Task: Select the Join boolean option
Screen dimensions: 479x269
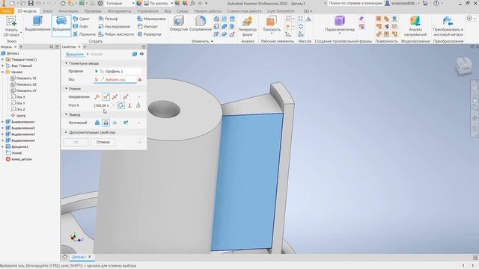Action: pos(97,123)
